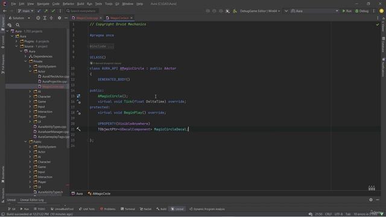Click the back navigation arrow

pos(5,11)
